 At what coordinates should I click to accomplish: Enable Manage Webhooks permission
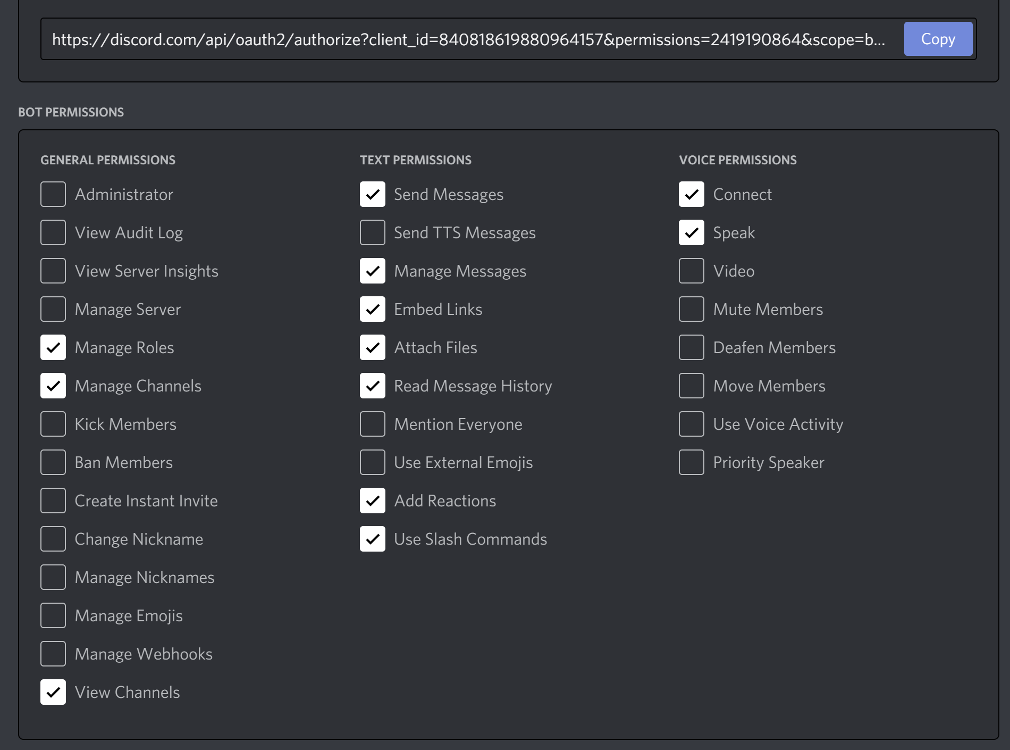tap(53, 654)
